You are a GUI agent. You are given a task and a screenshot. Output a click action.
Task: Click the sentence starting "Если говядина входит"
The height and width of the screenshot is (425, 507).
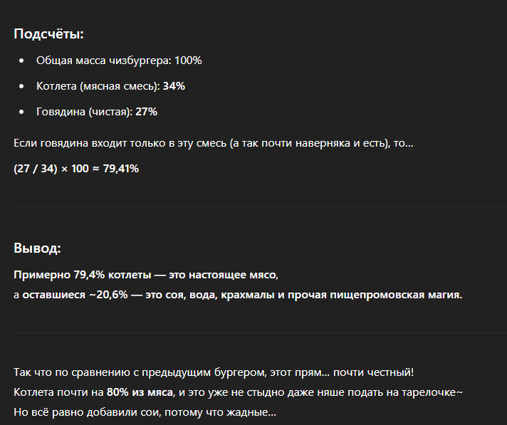pyautogui.click(x=213, y=143)
